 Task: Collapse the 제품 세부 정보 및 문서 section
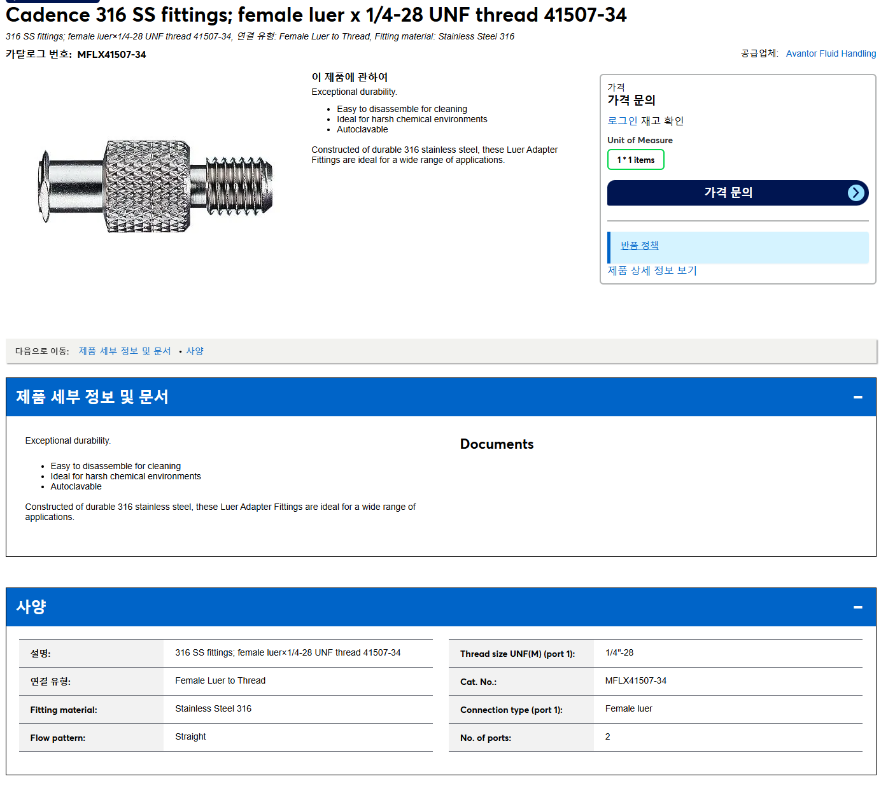857,397
